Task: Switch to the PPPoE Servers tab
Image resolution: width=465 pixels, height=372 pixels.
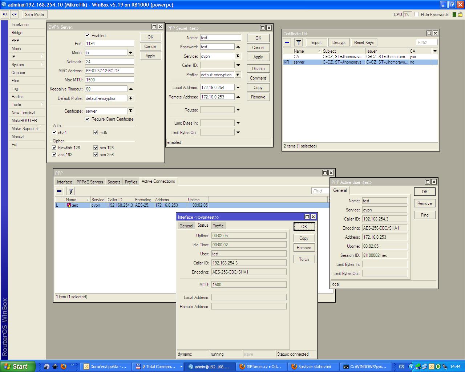Action: (90, 182)
